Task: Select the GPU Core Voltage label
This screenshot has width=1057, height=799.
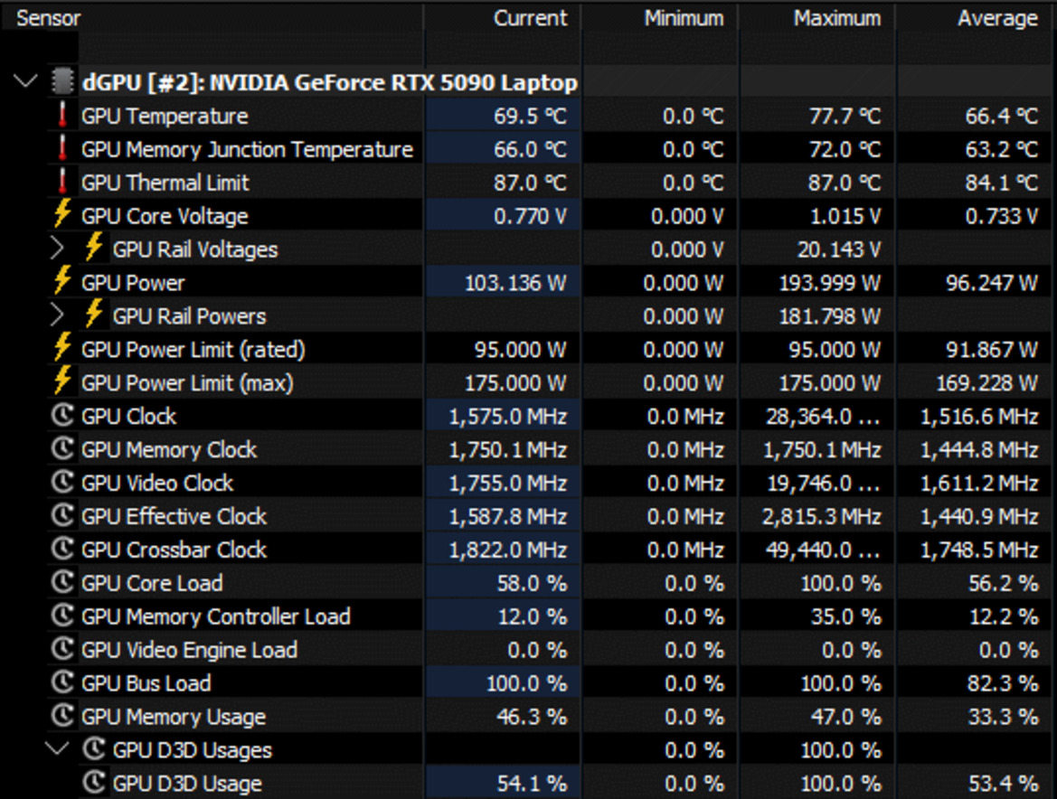Action: point(165,216)
